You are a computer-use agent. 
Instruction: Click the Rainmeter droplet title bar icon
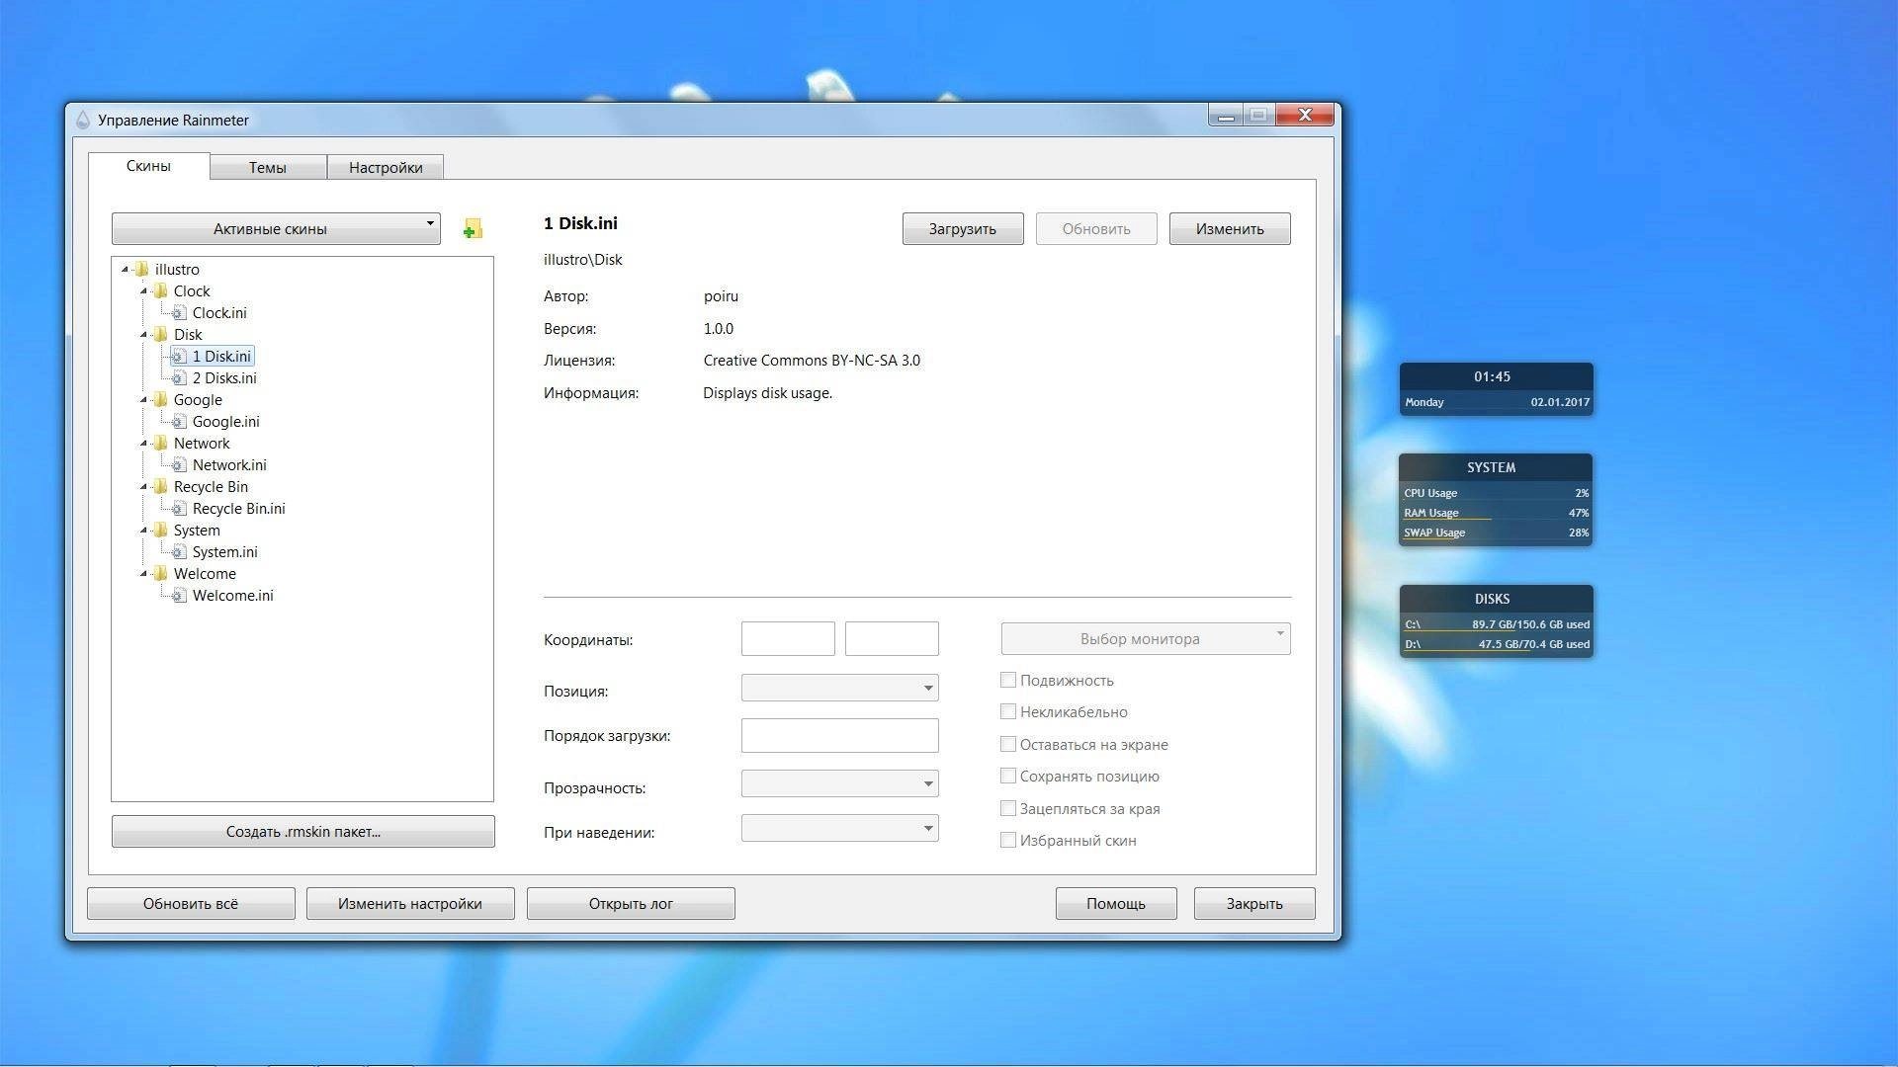click(83, 120)
